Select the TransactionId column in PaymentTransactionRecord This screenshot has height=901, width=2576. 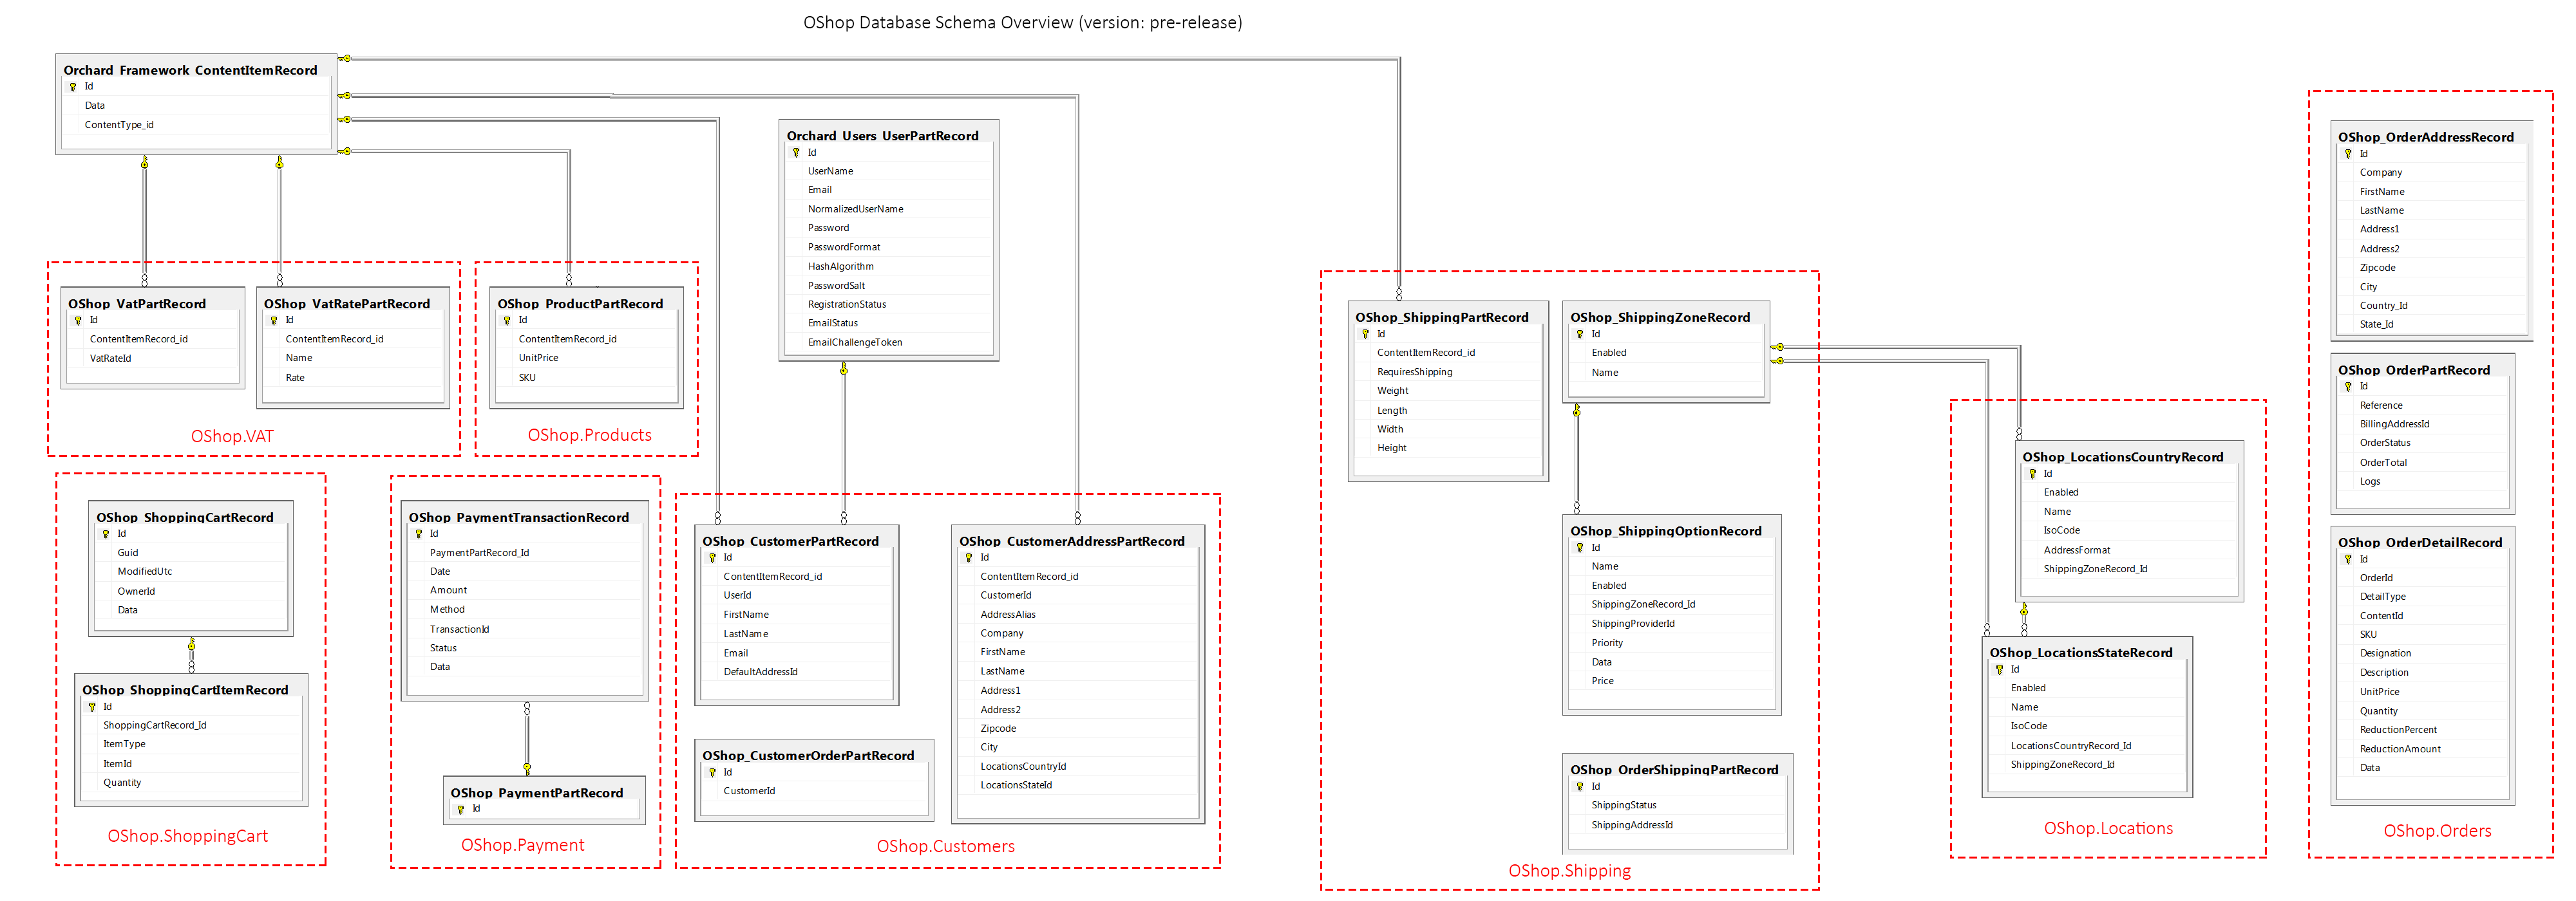point(459,629)
